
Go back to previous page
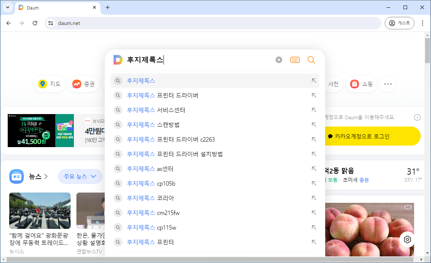point(8,23)
